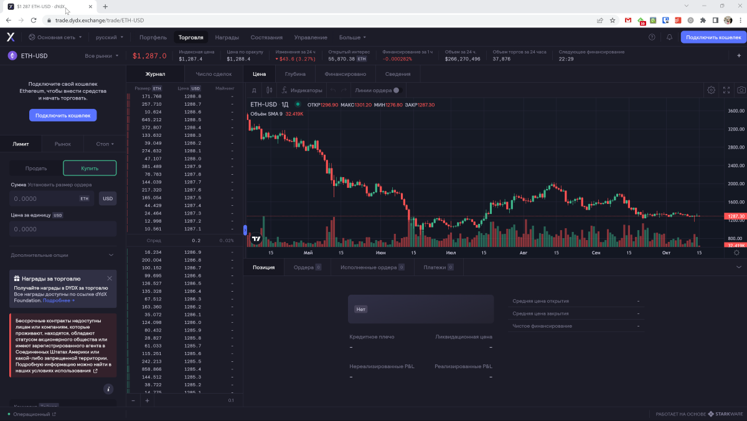747x421 pixels.
Task: Open the Сведения tab
Action: coord(398,74)
